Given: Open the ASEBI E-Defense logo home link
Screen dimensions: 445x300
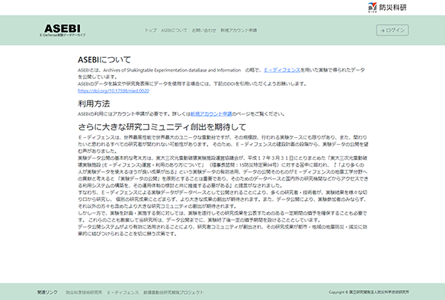Looking at the screenshot, I should pyautogui.click(x=62, y=30).
